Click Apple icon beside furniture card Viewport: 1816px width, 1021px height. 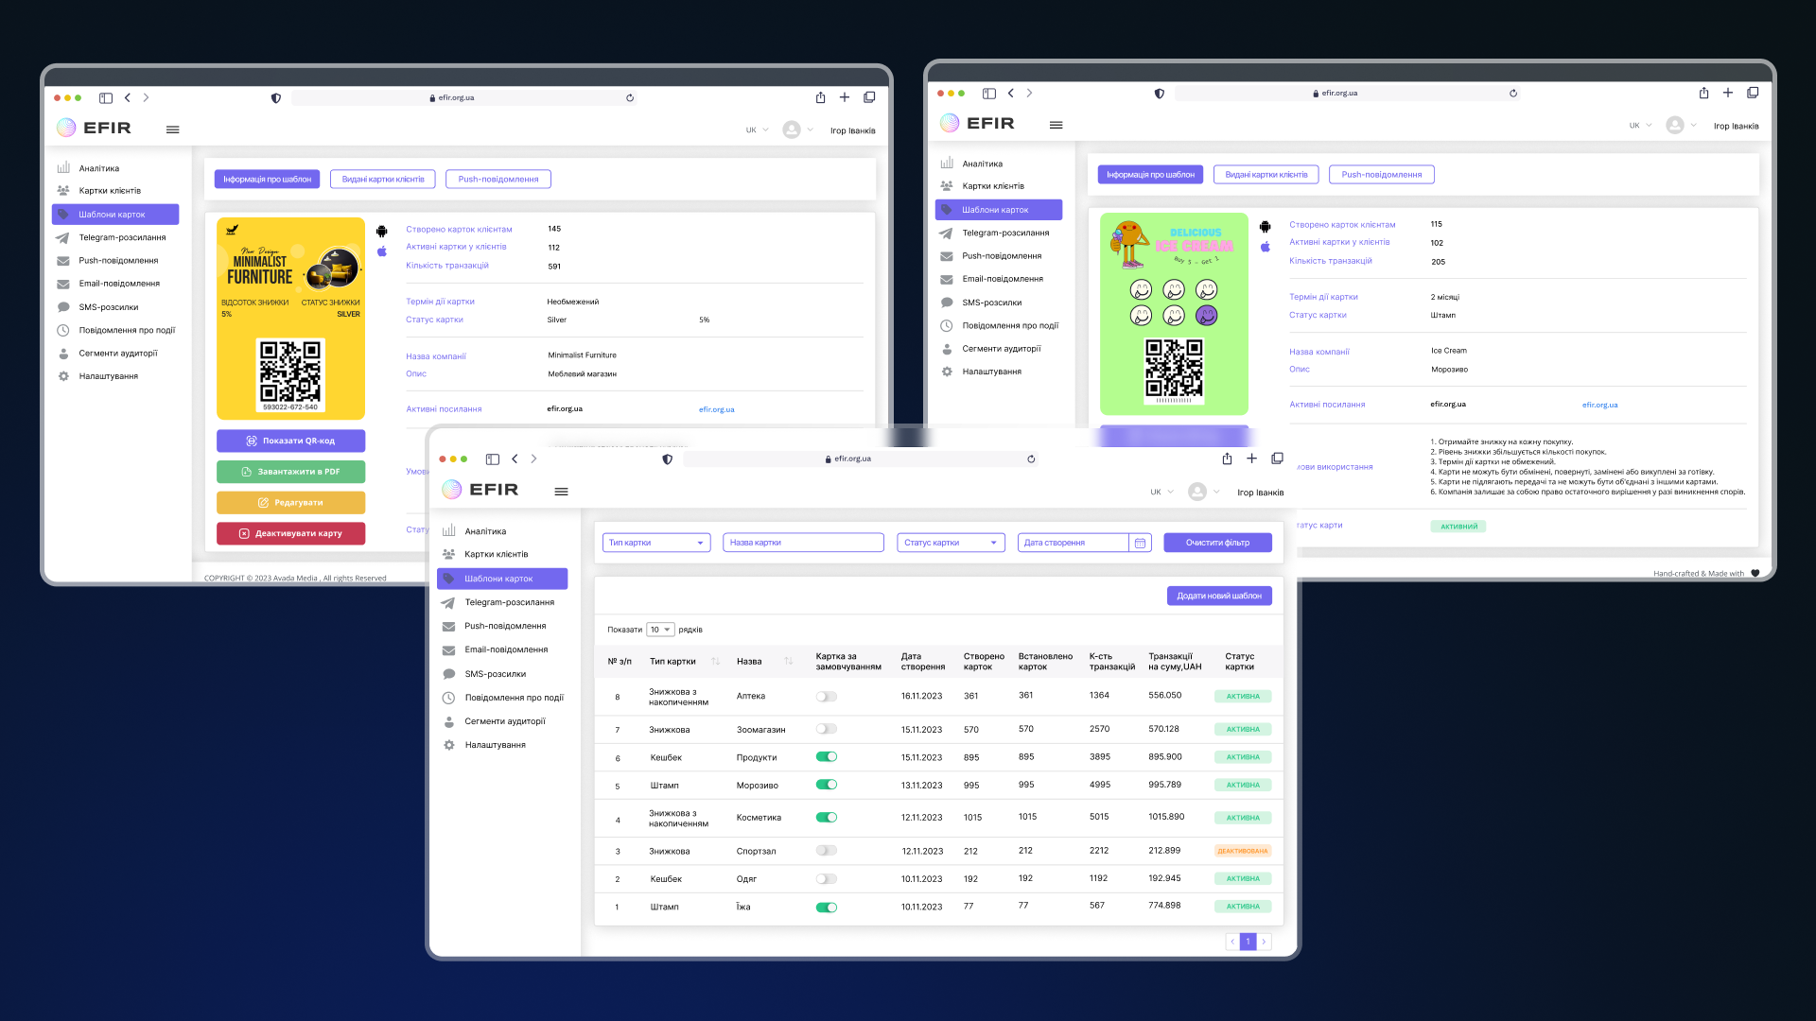tap(381, 251)
